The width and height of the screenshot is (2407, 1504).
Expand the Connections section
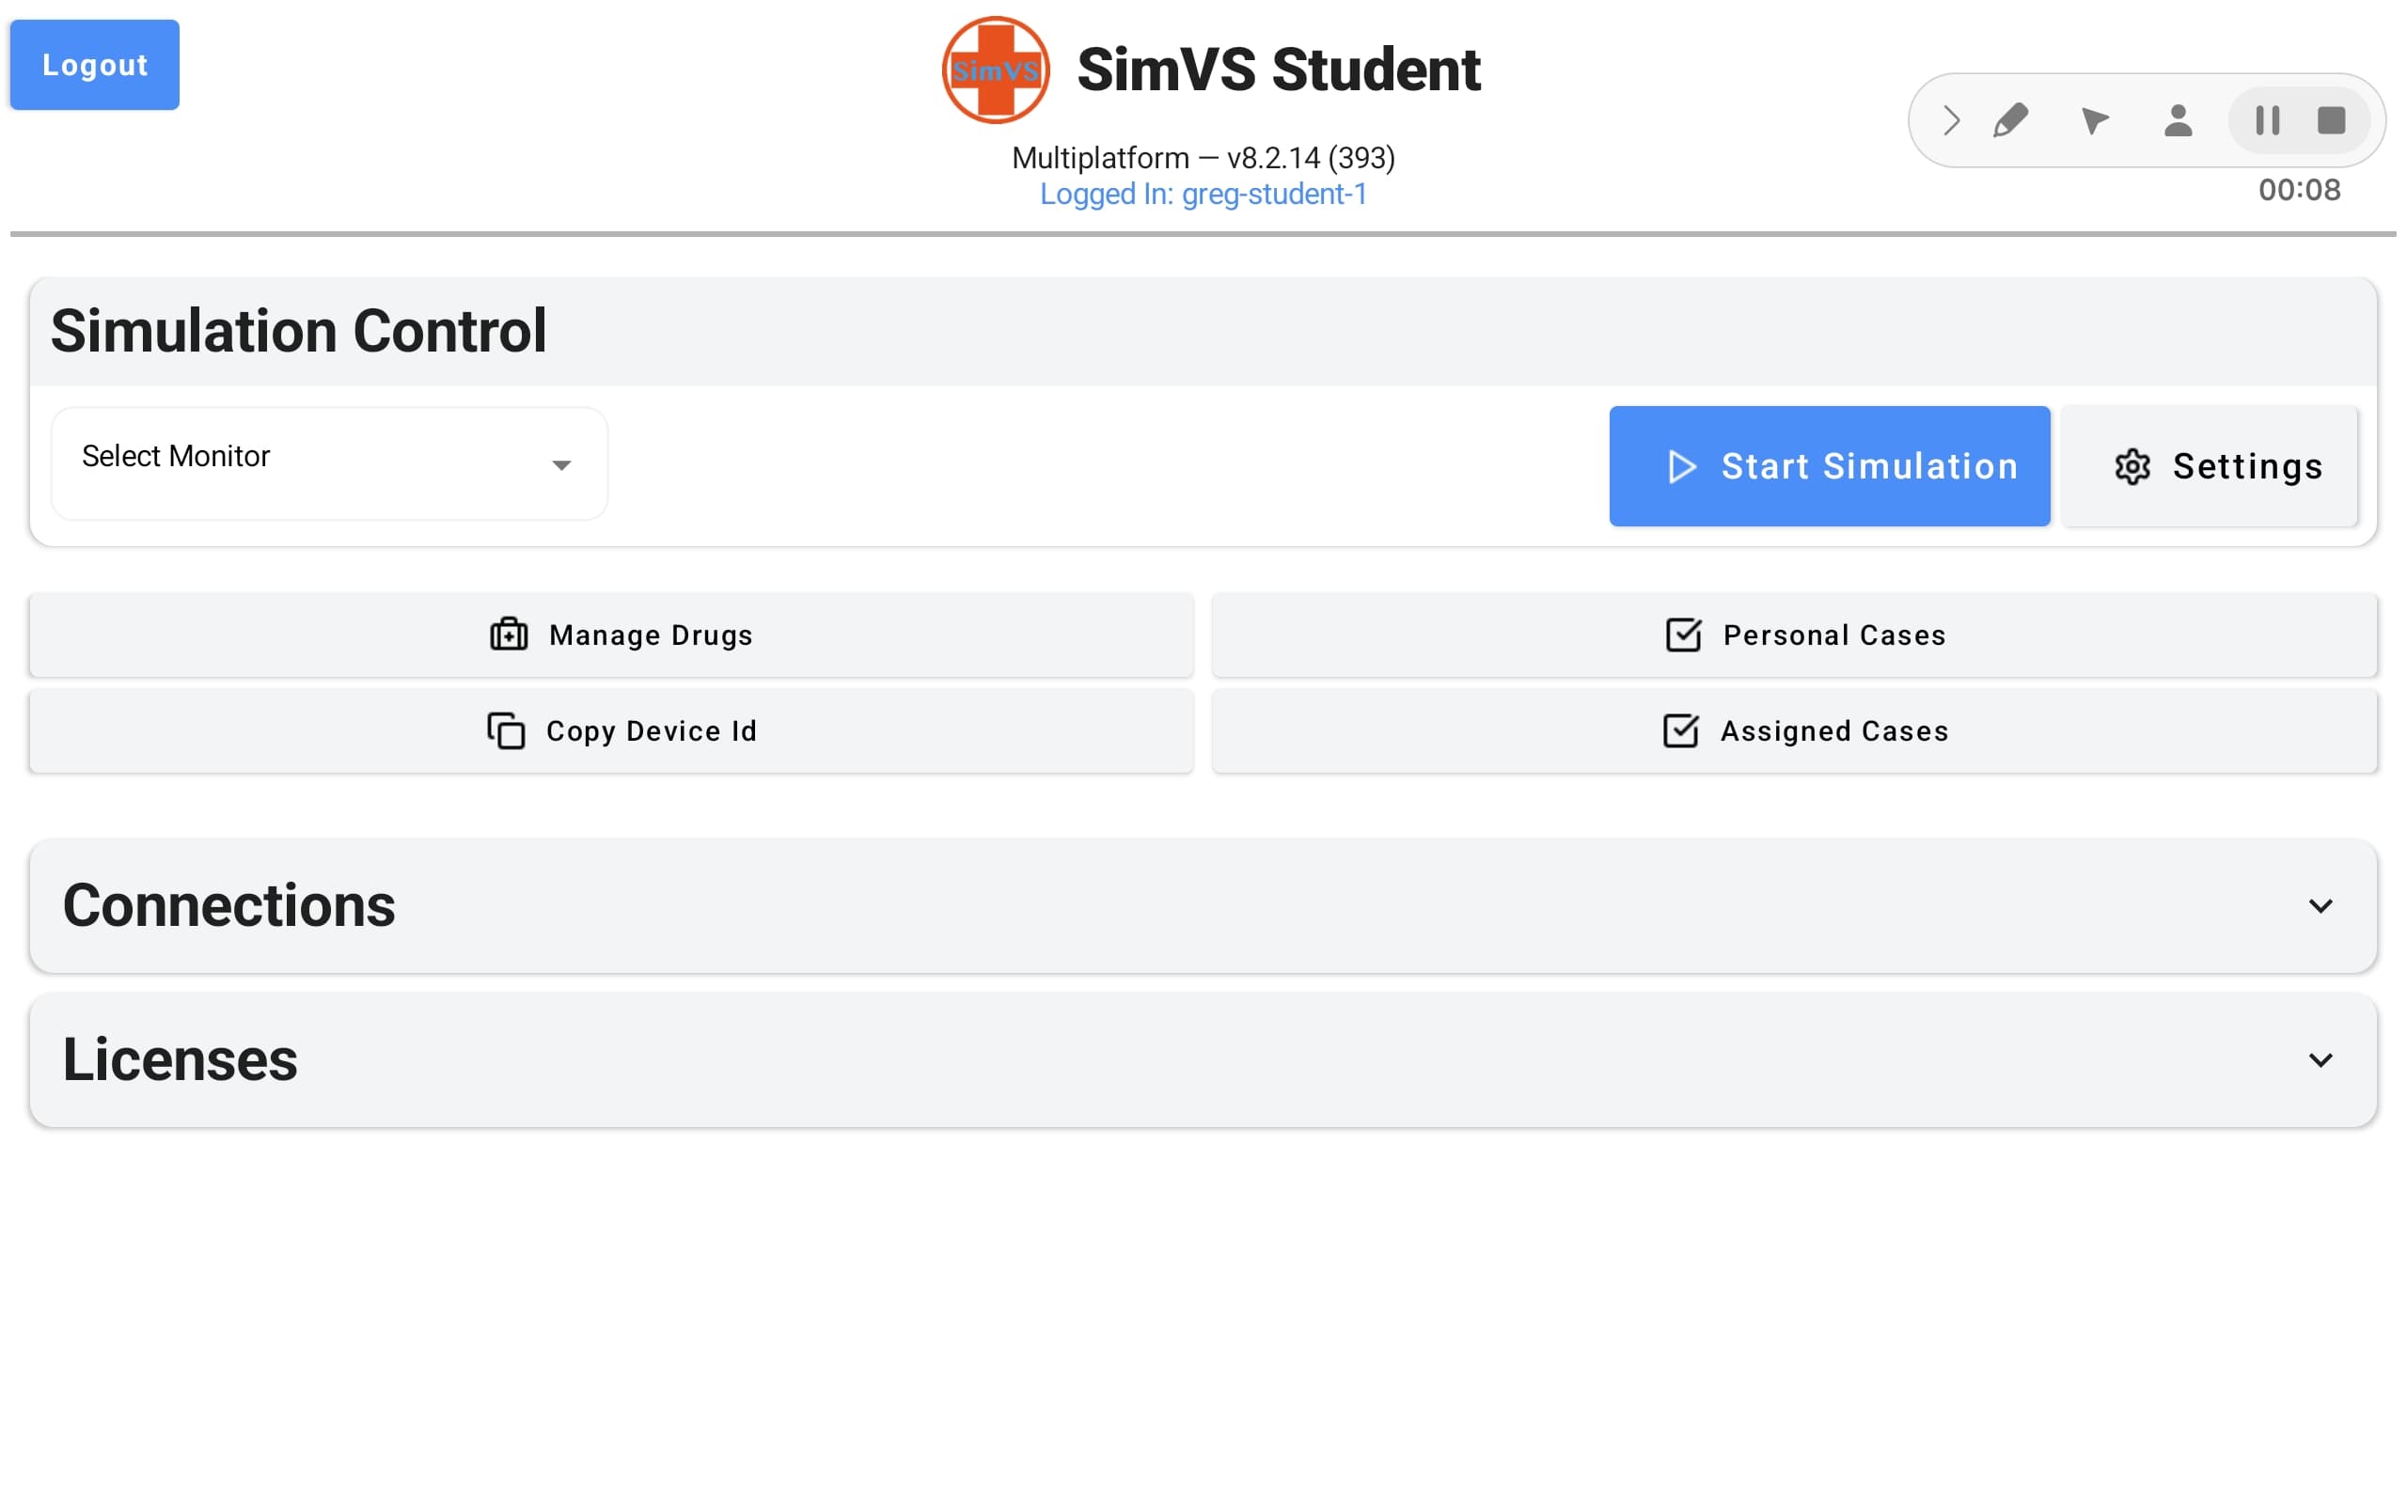(2321, 906)
